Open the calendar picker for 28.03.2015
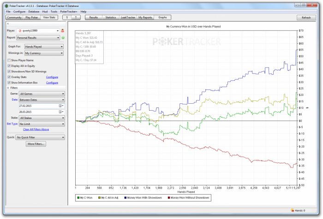The height and width of the screenshot is (219, 323). [x=60, y=112]
